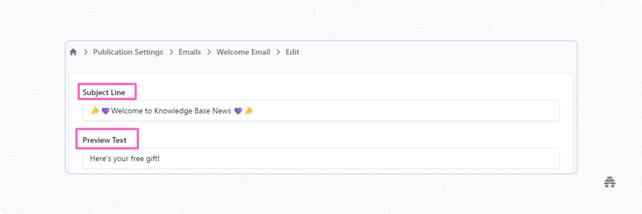
Task: Focus the Subject Line input field
Action: click(x=321, y=111)
